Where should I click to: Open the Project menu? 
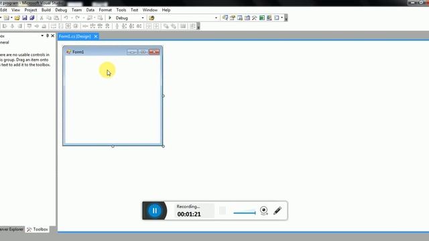click(31, 10)
